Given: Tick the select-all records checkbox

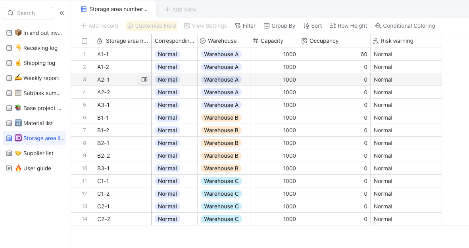Looking at the screenshot, I should [85, 41].
